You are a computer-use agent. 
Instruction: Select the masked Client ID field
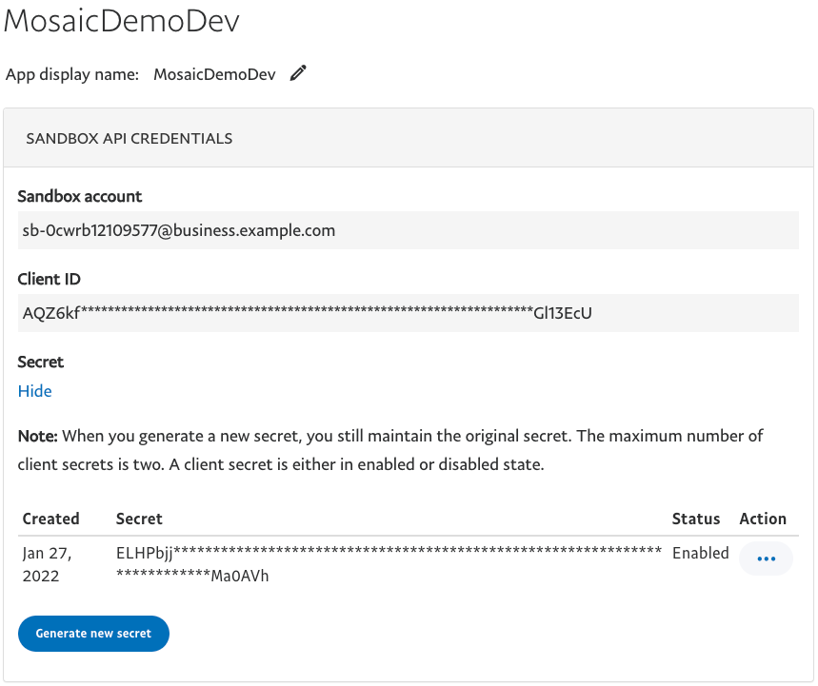pyautogui.click(x=408, y=313)
